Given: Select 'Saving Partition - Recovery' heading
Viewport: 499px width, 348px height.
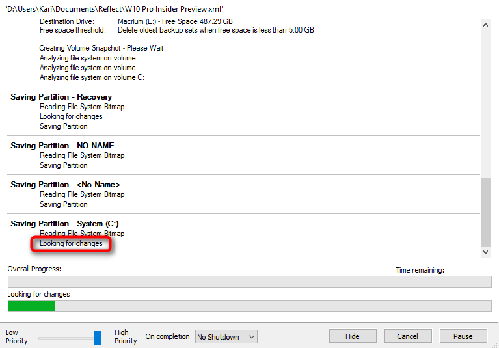Looking at the screenshot, I should tap(61, 97).
